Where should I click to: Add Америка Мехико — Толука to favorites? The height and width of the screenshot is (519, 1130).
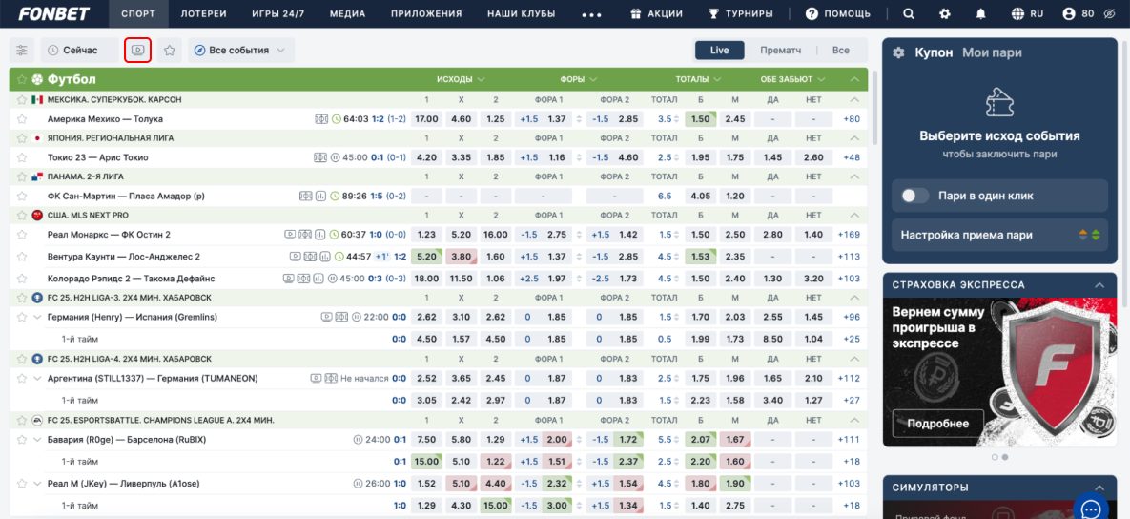(x=21, y=119)
